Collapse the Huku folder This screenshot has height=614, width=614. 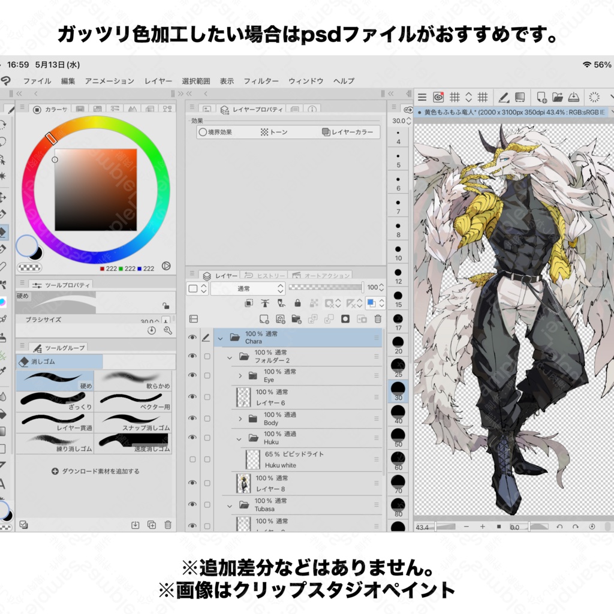point(239,439)
